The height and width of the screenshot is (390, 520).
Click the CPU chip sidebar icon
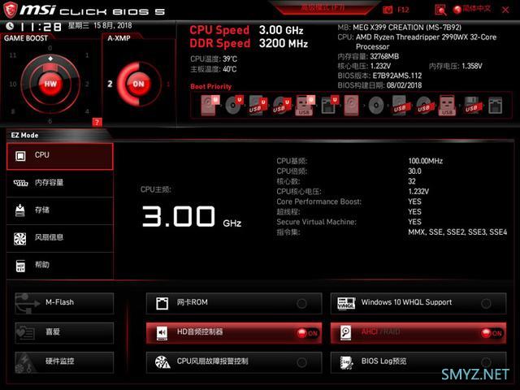pyautogui.click(x=20, y=156)
